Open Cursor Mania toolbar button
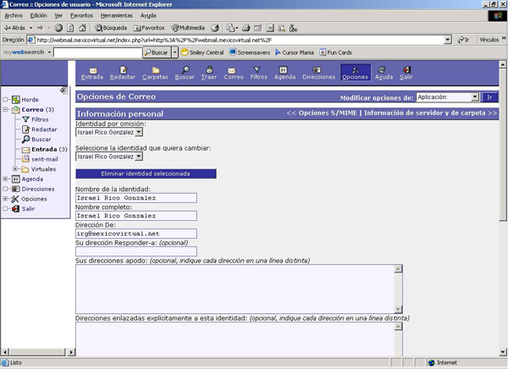The image size is (508, 369). [x=295, y=52]
